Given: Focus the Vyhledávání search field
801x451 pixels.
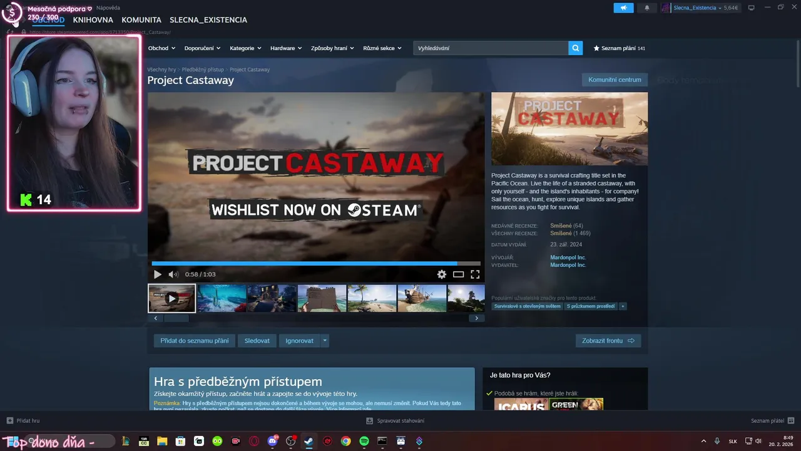Looking at the screenshot, I should [x=491, y=48].
